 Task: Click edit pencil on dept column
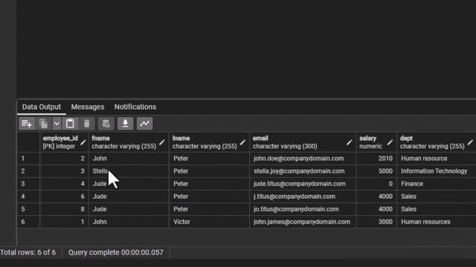pos(470,142)
